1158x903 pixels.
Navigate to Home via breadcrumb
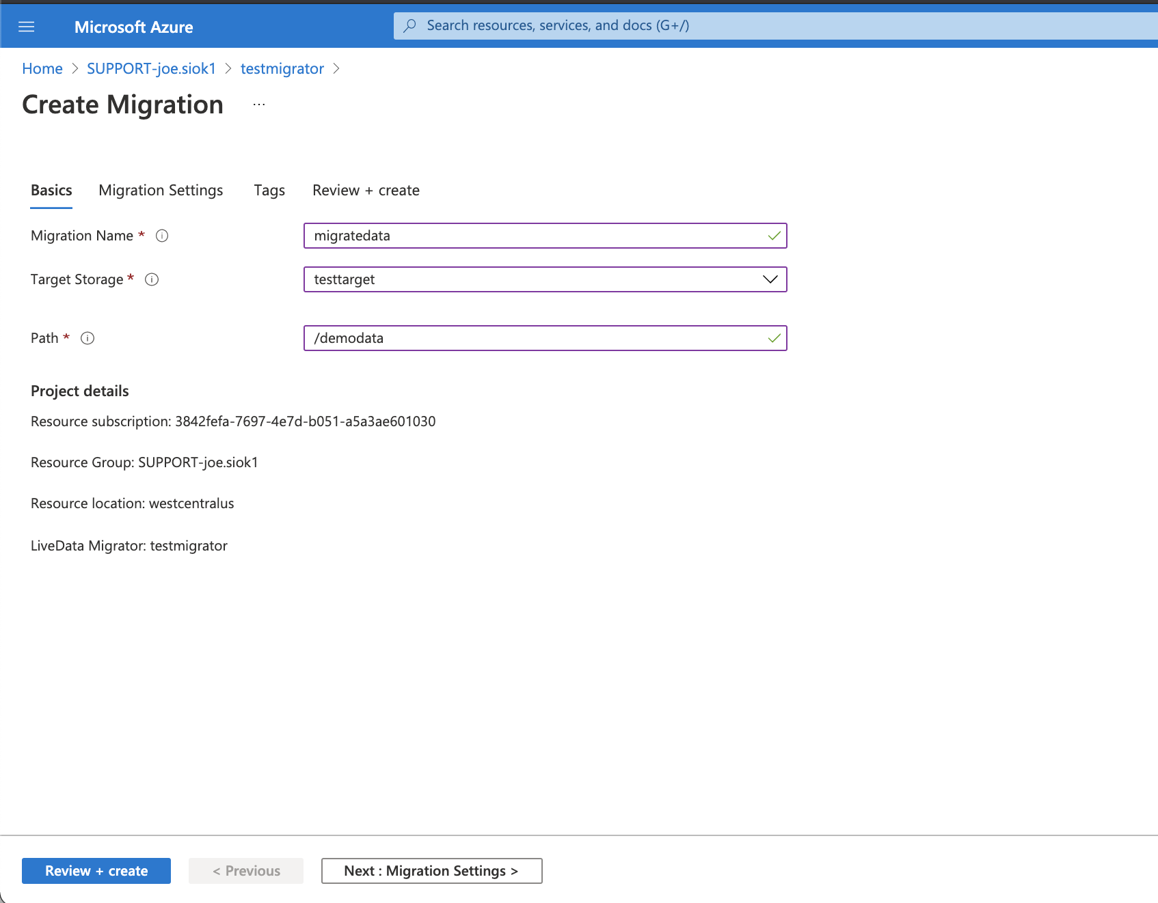click(42, 68)
